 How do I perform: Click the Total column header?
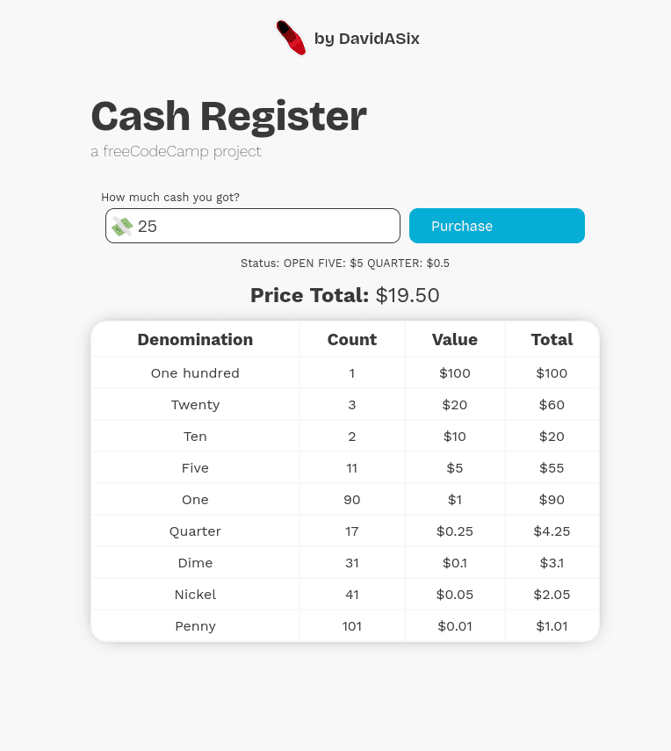pos(552,339)
